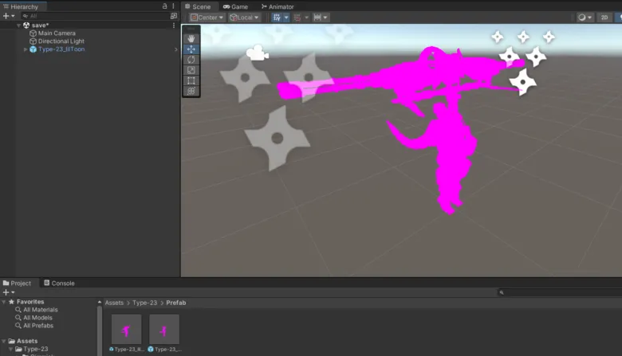Screen dimensions: 622x356
Task: Select the combined Transform tool
Action: click(x=191, y=91)
